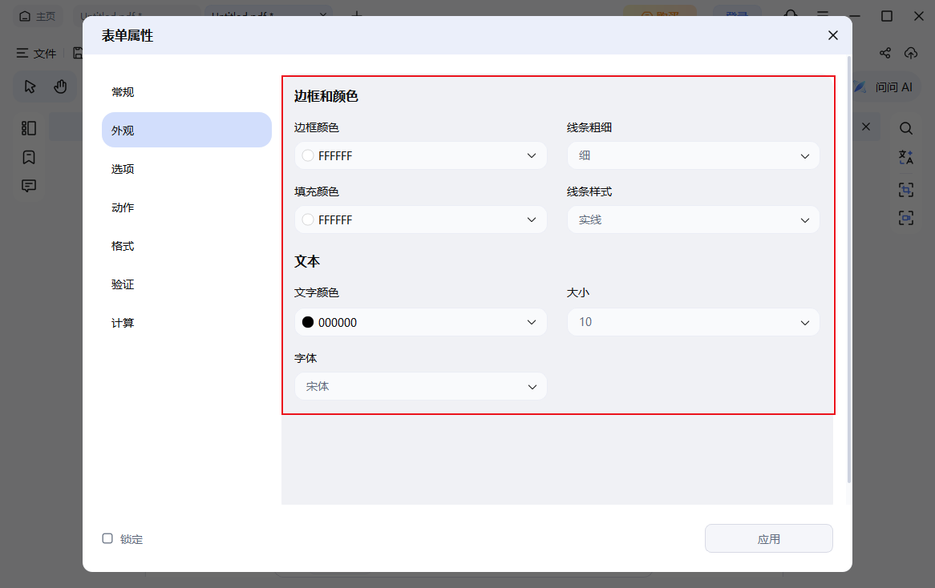Click the 应用 button
This screenshot has height=588, width=935.
click(769, 538)
